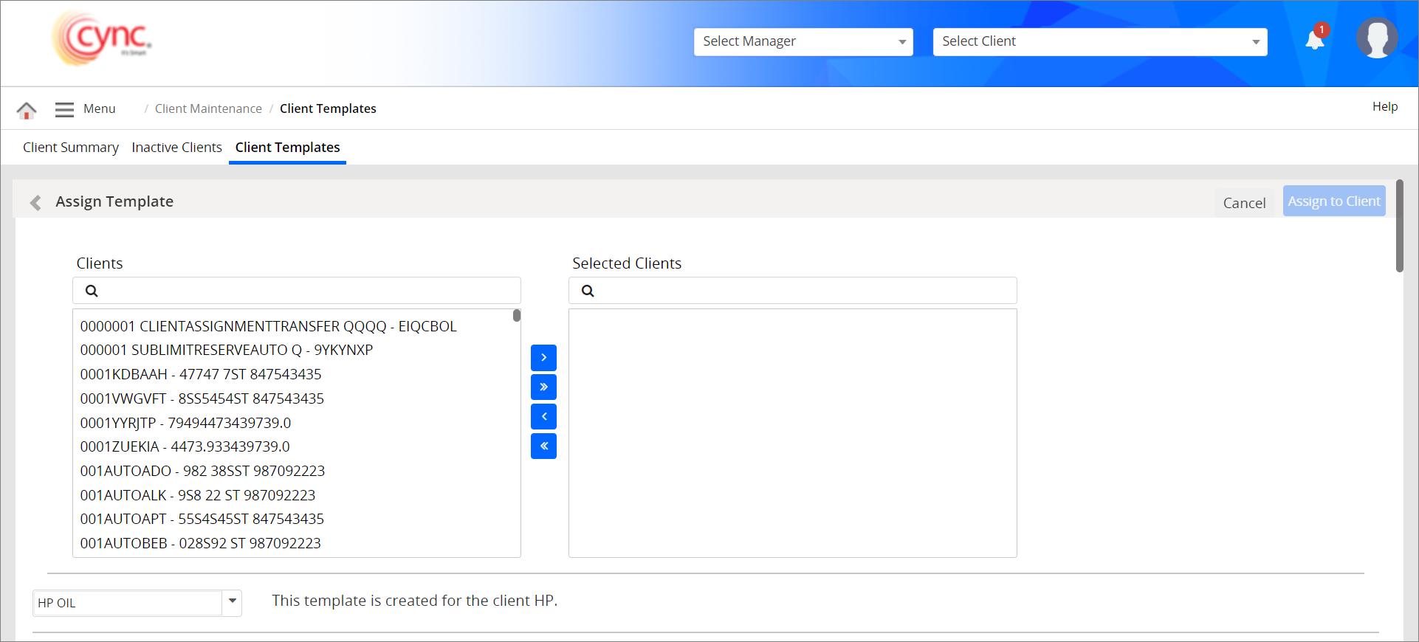Click the home icon in breadcrumb bar

tap(27, 110)
